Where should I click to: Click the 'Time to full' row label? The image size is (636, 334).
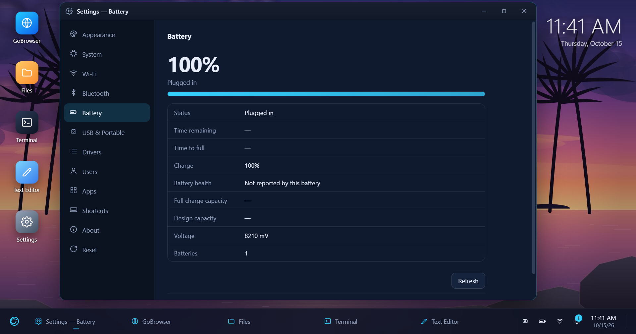pos(189,148)
